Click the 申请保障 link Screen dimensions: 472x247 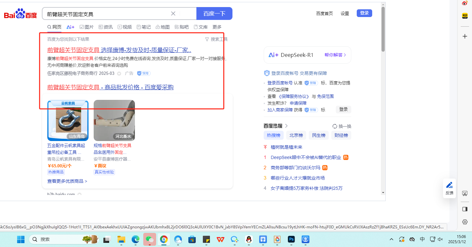[x=298, y=103]
